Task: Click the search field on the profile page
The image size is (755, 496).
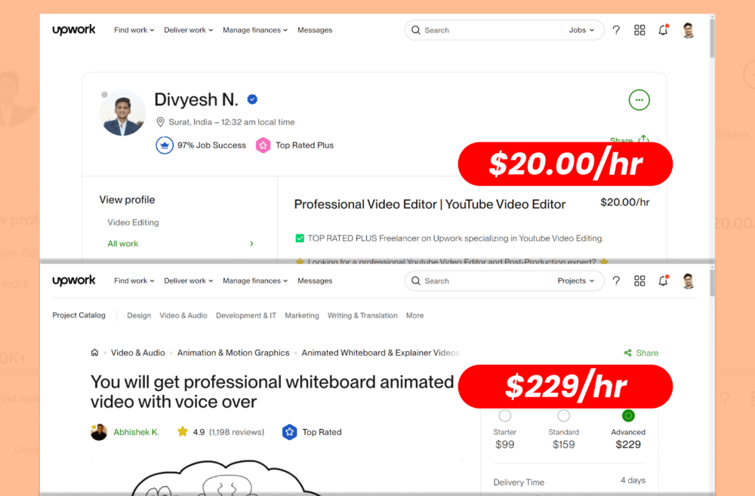Action: 483,30
